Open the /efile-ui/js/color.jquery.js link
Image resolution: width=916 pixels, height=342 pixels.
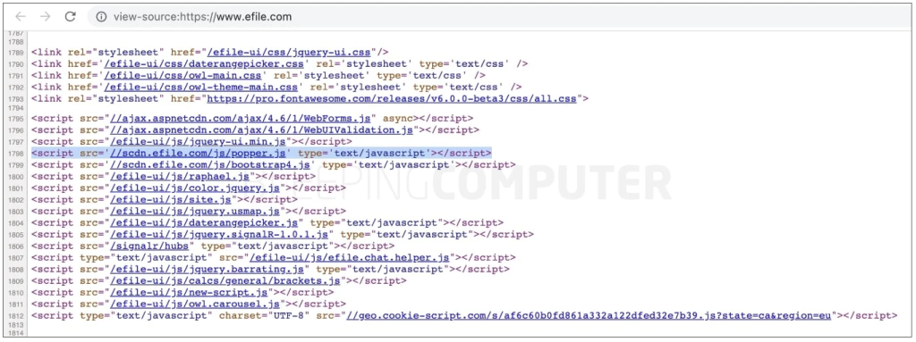195,188
